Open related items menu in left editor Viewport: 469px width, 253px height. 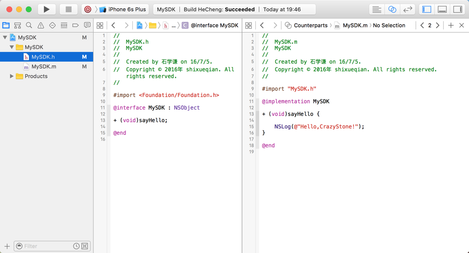pyautogui.click(x=100, y=25)
